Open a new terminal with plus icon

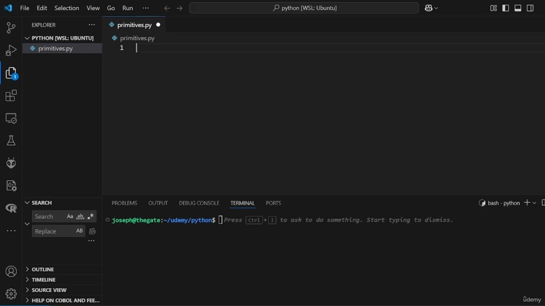(527, 203)
